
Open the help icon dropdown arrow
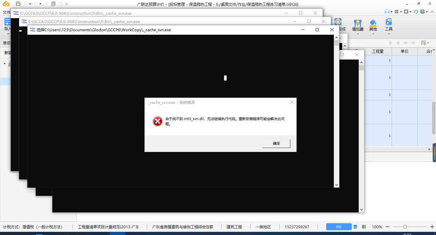coord(427,12)
